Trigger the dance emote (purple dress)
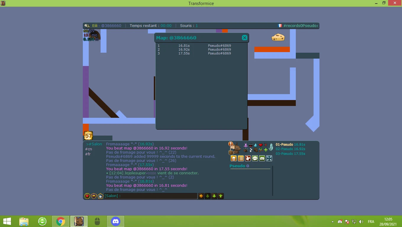402x227 pixels. point(246,145)
